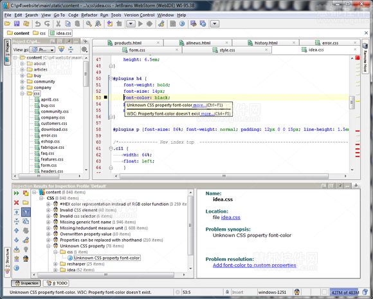
Task: Go to previous problem up arrow
Action: tap(17, 231)
